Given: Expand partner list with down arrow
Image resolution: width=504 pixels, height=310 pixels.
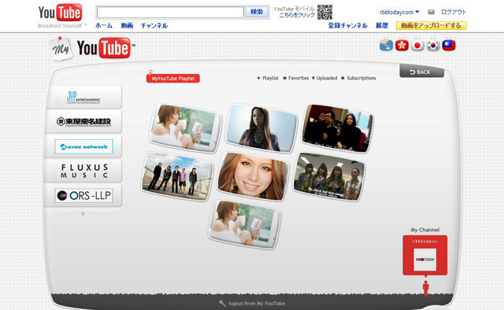Looking at the screenshot, I should [83, 214].
